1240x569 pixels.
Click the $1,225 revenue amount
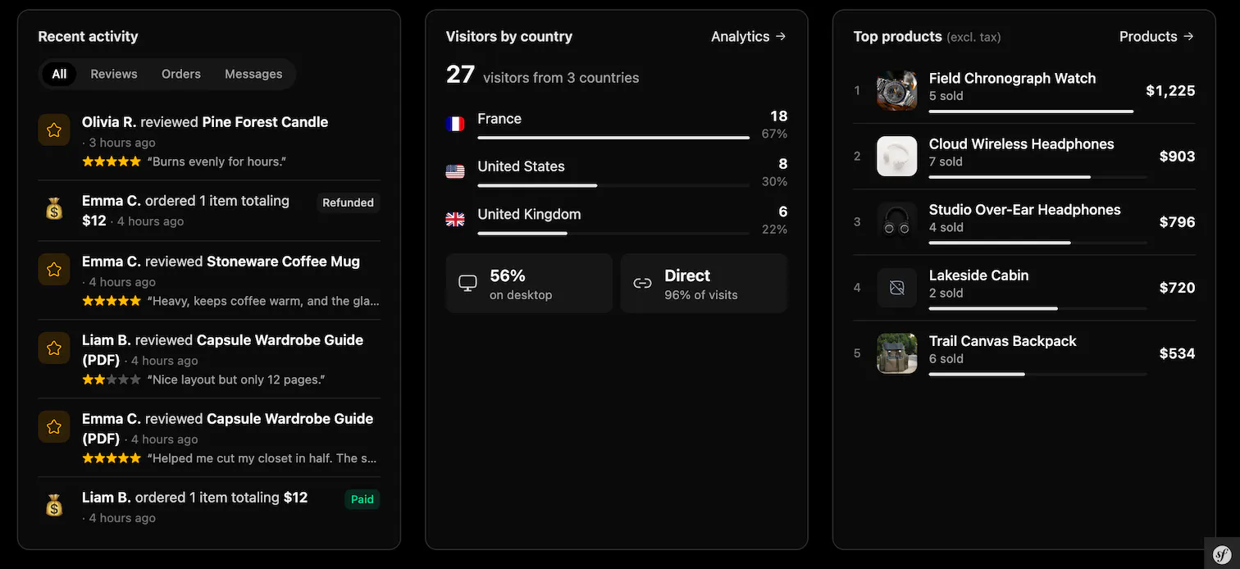1170,91
